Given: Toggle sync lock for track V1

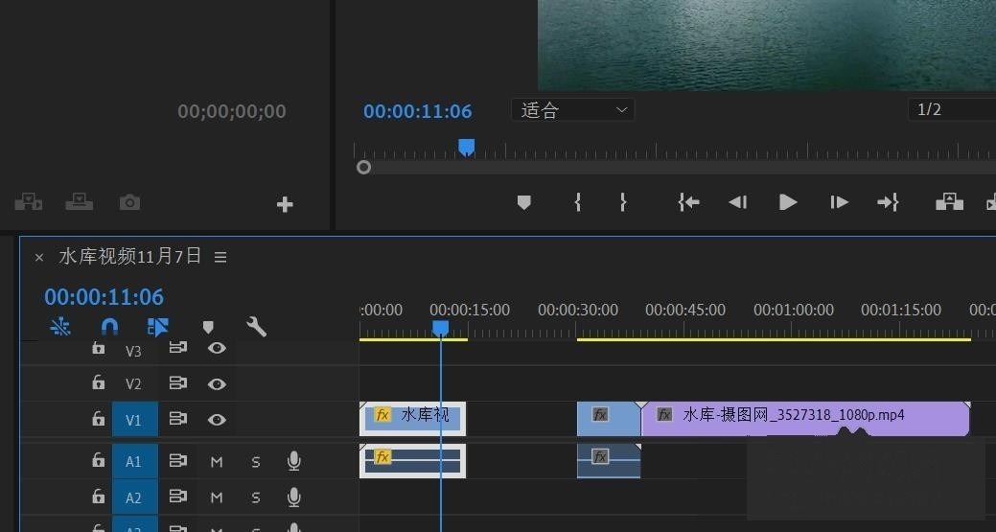Looking at the screenshot, I should click(178, 418).
